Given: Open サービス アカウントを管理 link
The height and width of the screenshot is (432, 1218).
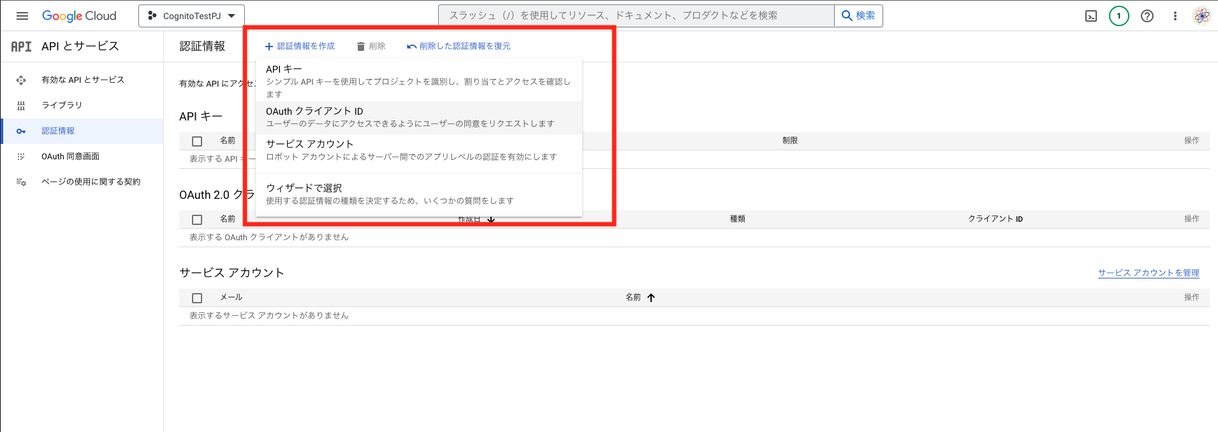Looking at the screenshot, I should point(1148,273).
